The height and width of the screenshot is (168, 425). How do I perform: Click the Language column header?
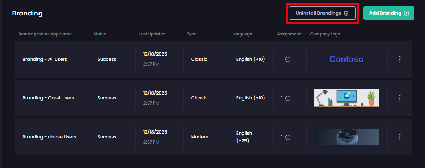[242, 34]
